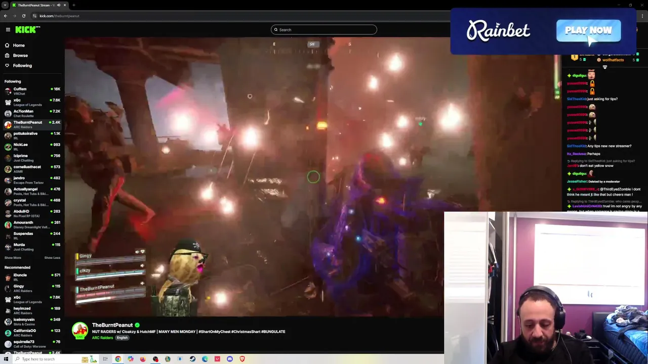Click heyimzed avatar in Recommended
This screenshot has height=364, width=648.
click(x=8, y=310)
